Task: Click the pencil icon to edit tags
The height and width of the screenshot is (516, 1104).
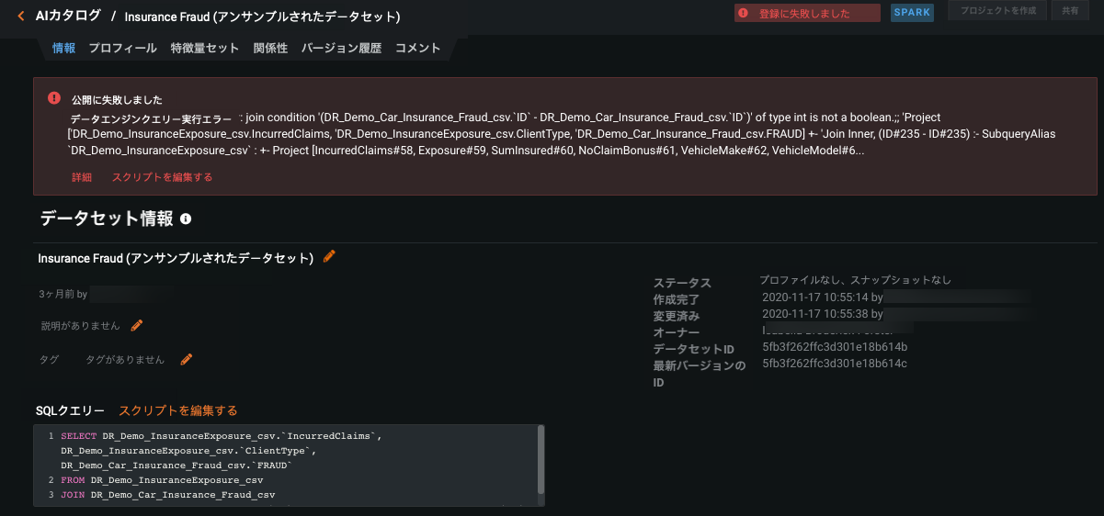Action: click(187, 359)
